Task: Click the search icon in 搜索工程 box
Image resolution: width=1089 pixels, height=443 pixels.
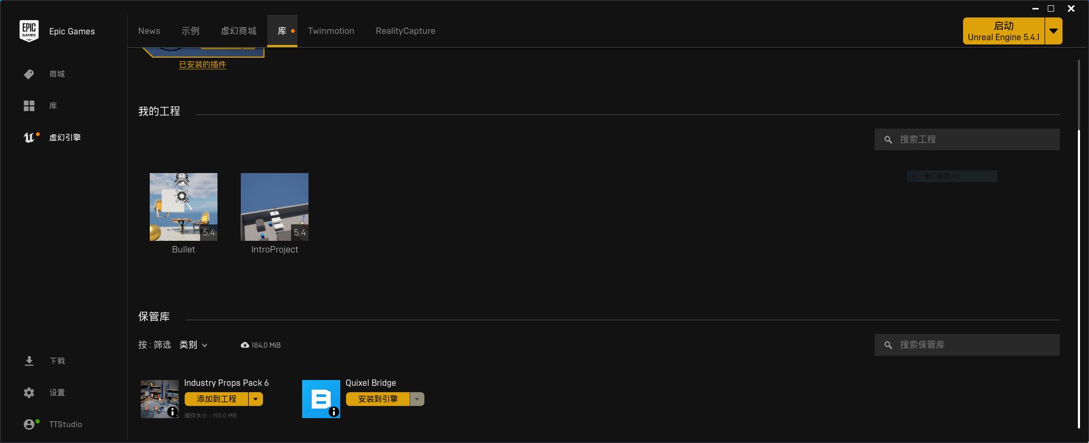Action: click(x=888, y=140)
